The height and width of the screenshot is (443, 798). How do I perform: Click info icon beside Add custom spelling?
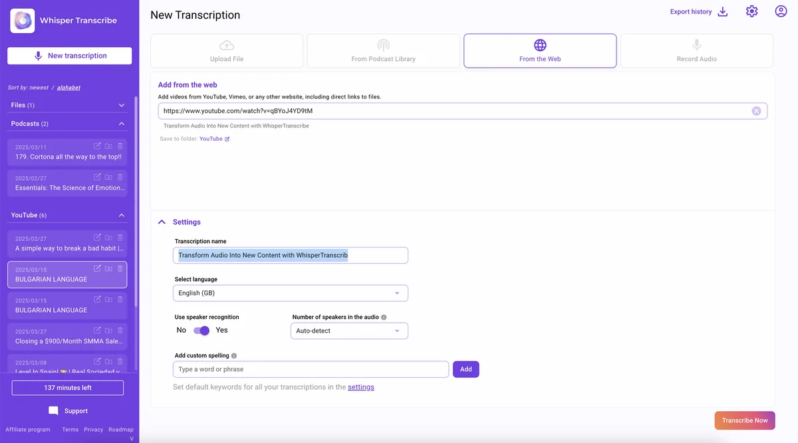(234, 356)
